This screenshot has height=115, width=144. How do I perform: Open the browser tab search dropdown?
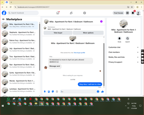[x=2, y=2]
